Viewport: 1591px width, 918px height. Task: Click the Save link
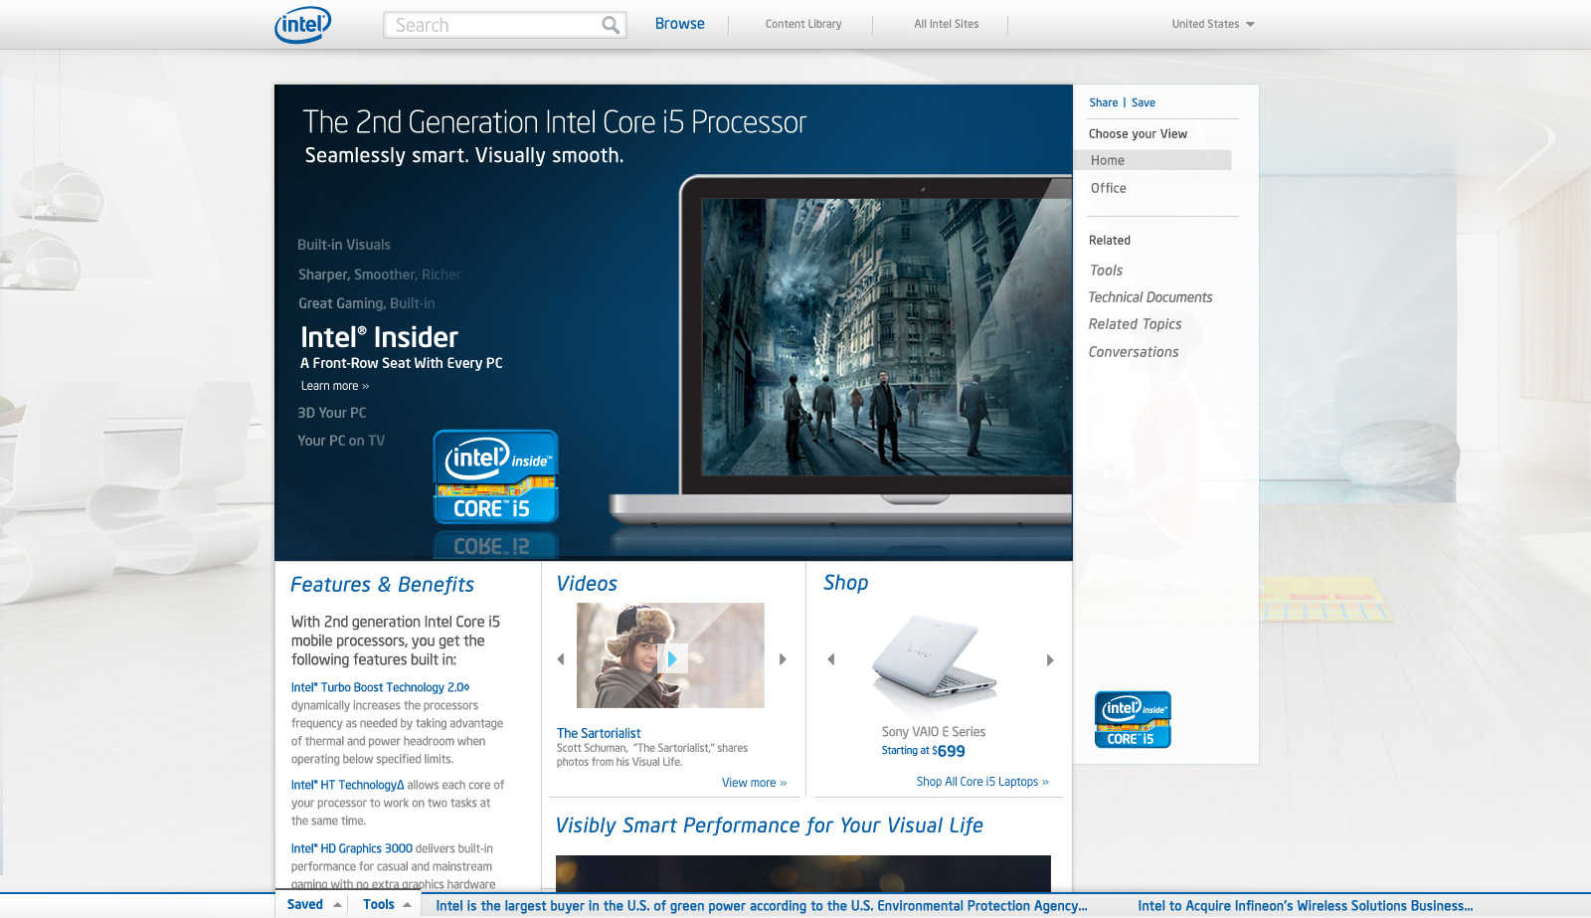[1144, 102]
